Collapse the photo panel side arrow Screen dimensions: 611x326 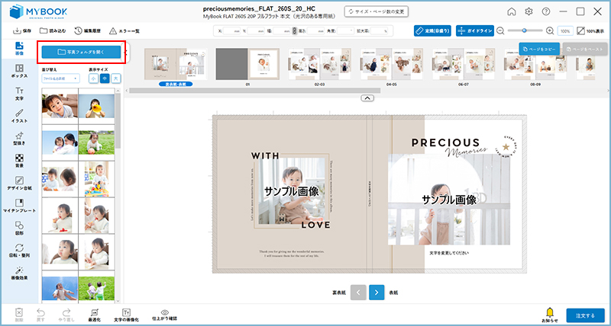tap(125, 52)
